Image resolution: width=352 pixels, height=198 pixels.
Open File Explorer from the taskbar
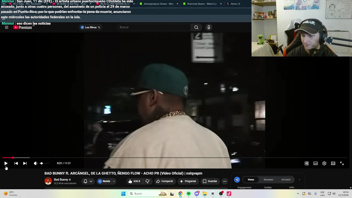(205, 194)
